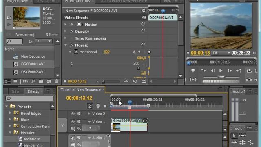
Task: Toggle animation stopwatch for Horizontal Blocks
Action: (76, 52)
